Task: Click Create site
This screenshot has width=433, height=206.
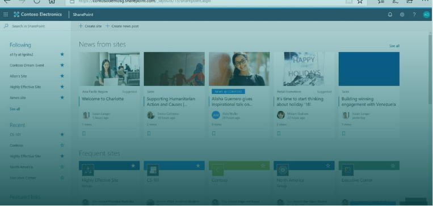Action: pyautogui.click(x=90, y=26)
